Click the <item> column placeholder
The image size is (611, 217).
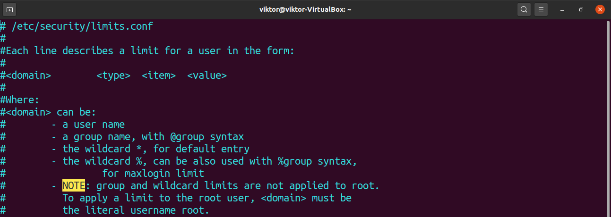click(x=159, y=75)
